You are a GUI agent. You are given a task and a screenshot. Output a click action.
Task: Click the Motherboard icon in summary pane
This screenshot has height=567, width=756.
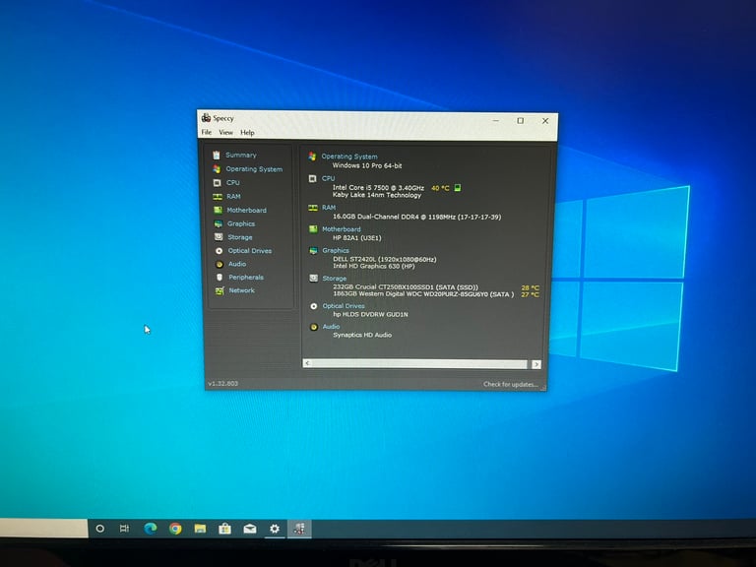coord(313,228)
